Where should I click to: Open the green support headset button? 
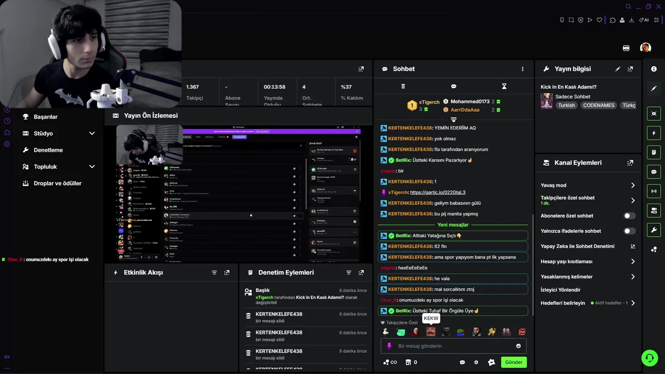(649, 357)
